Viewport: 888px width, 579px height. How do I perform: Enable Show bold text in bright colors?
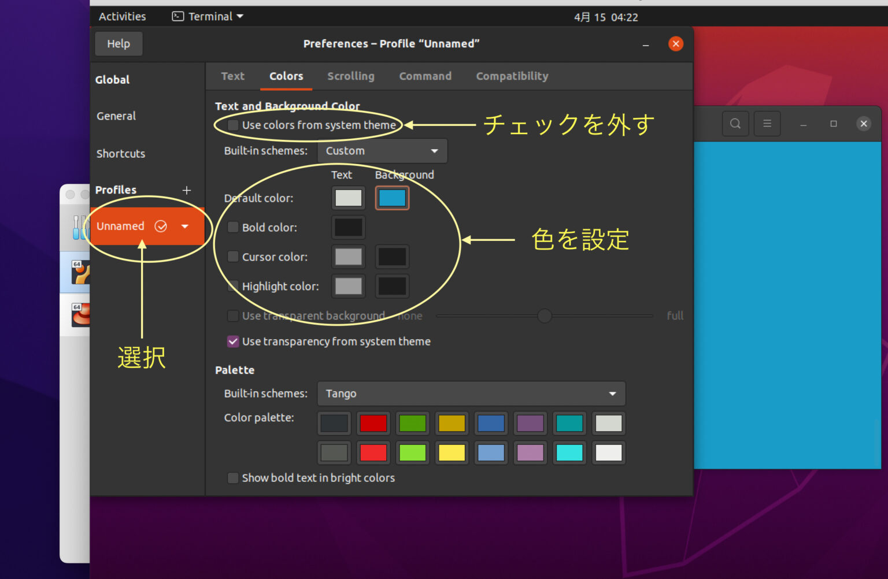pyautogui.click(x=233, y=478)
